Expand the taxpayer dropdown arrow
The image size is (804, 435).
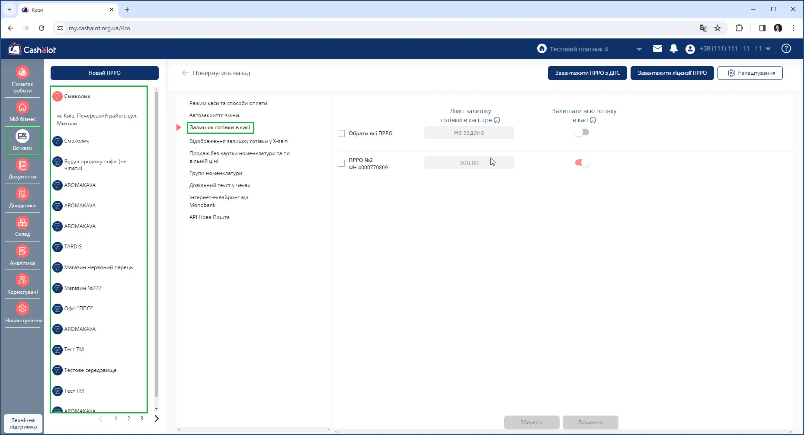[x=639, y=49]
